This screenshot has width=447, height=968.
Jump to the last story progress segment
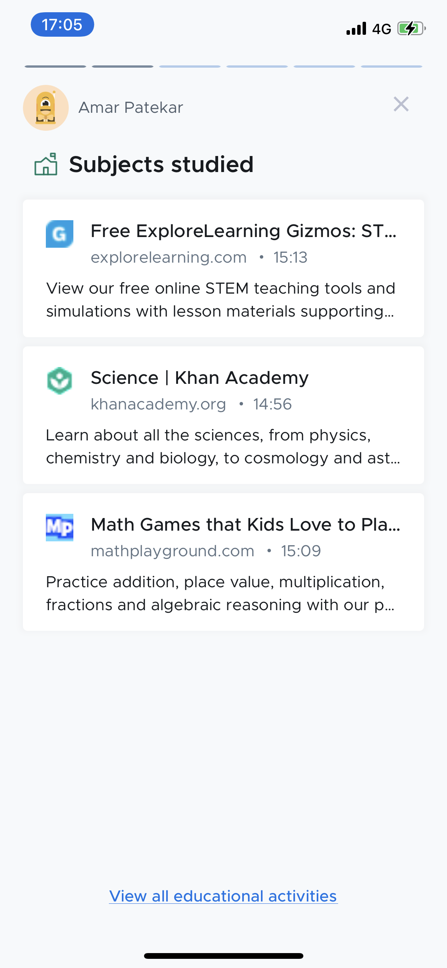pyautogui.click(x=392, y=67)
